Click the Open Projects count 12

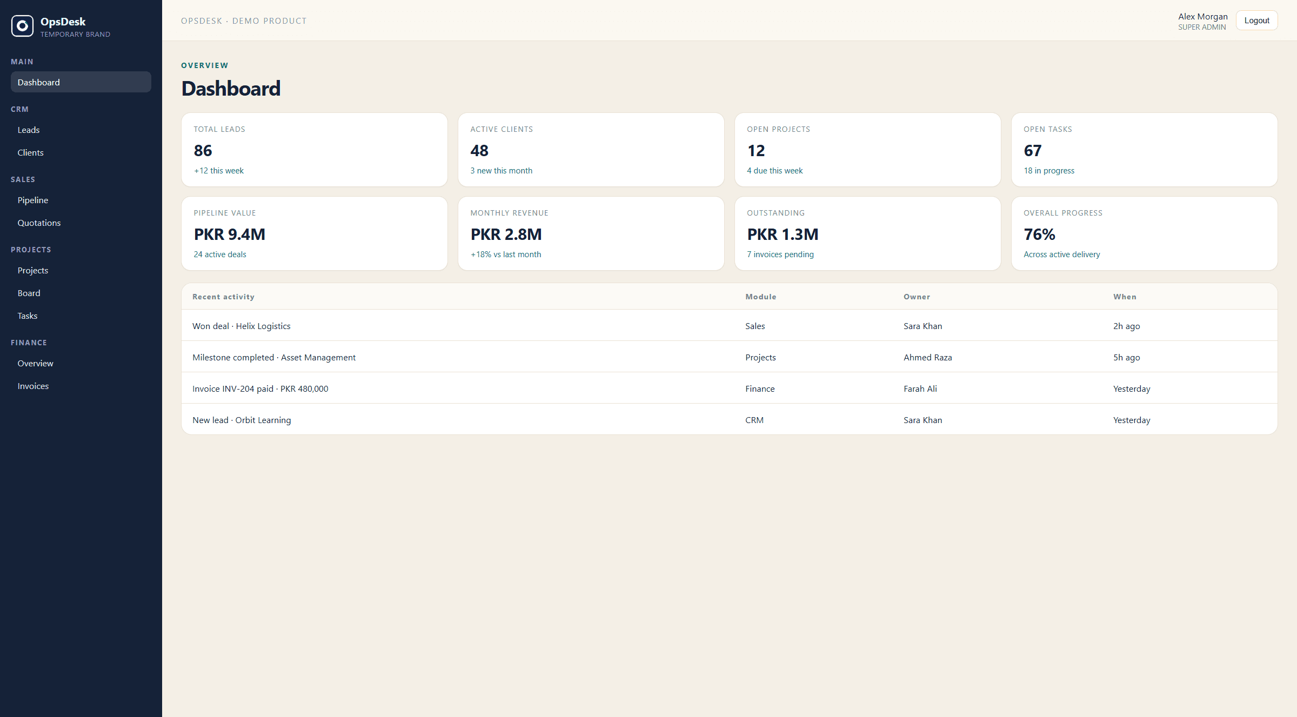pyautogui.click(x=756, y=150)
